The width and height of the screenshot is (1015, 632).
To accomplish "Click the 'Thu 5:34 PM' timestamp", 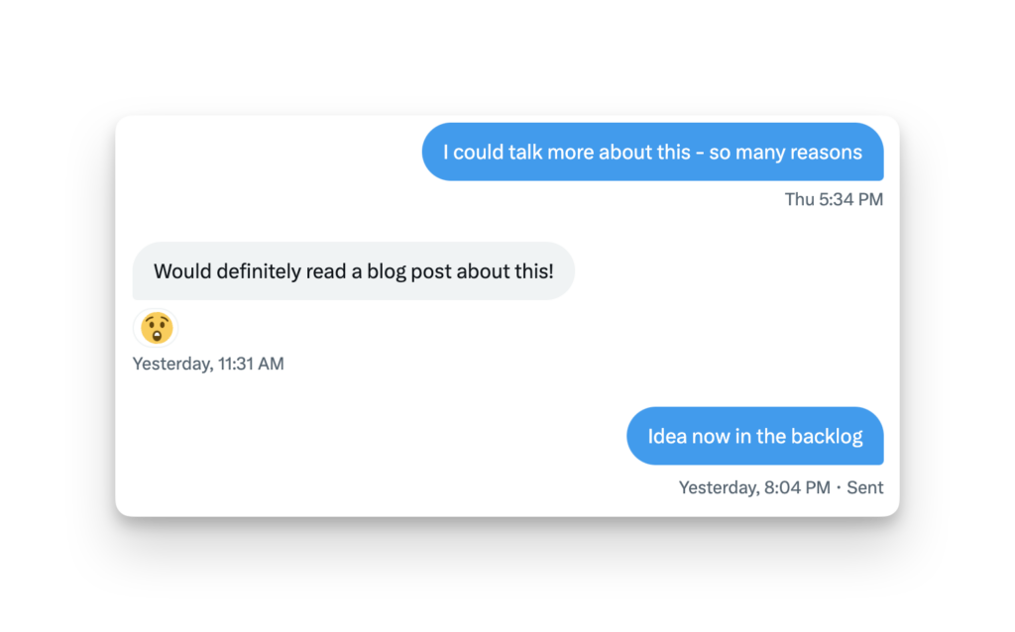I will tap(834, 199).
